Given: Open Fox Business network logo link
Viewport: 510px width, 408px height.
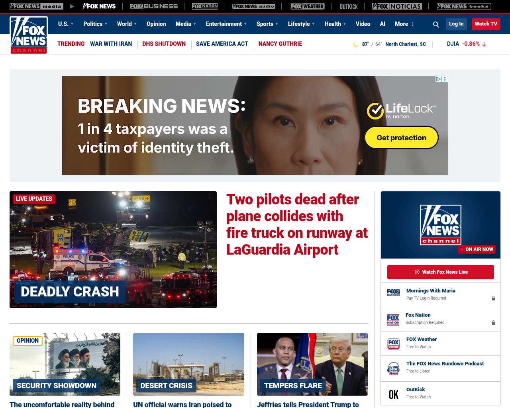Looking at the screenshot, I should (x=154, y=6).
